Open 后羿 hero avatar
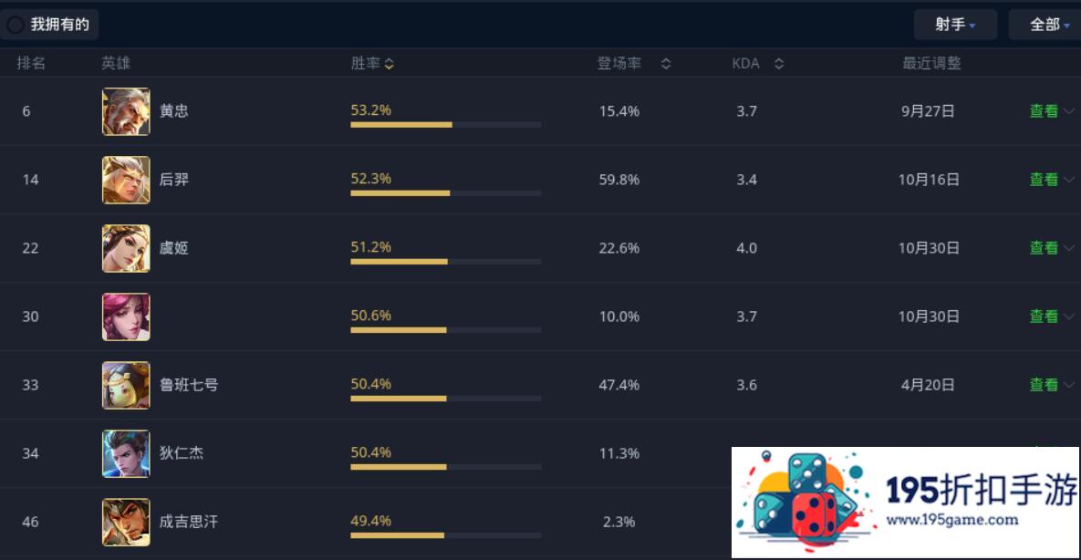The height and width of the screenshot is (560, 1081). click(126, 180)
